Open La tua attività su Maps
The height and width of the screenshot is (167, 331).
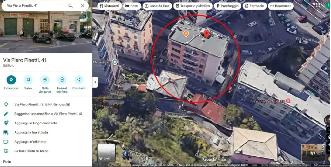pyautogui.click(x=46, y=151)
